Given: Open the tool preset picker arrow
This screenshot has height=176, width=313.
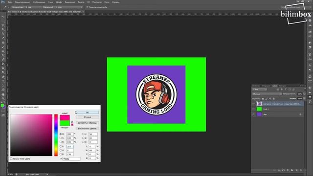Looking at the screenshot, I should (x=8, y=7).
